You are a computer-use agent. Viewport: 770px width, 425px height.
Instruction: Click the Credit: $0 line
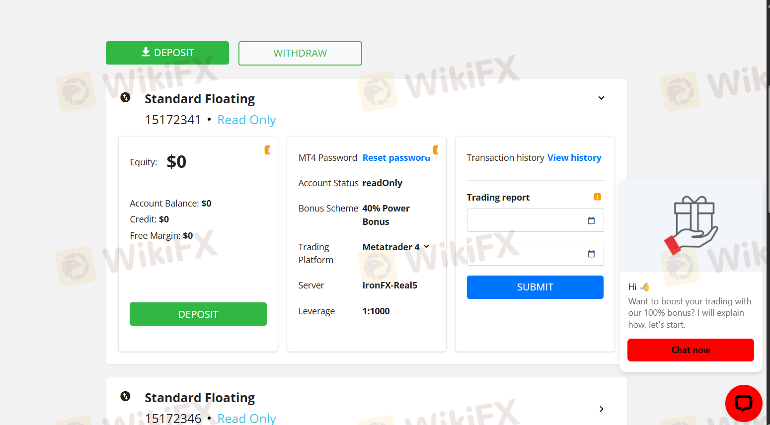[150, 219]
